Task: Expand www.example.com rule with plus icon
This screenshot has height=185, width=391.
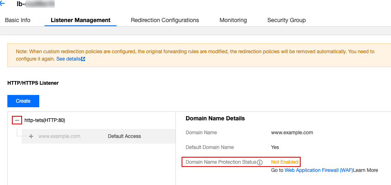Action: [x=31, y=136]
